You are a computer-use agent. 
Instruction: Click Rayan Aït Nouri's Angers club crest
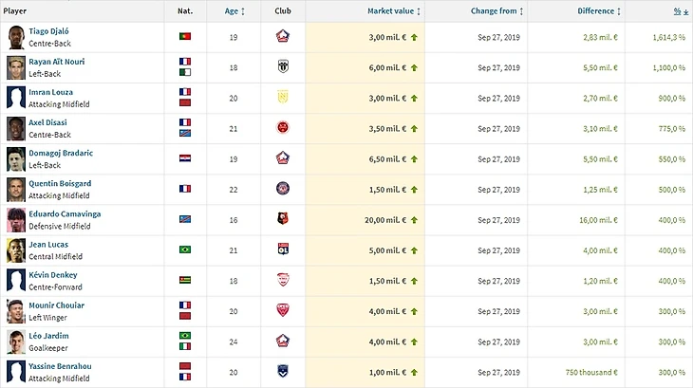click(282, 67)
